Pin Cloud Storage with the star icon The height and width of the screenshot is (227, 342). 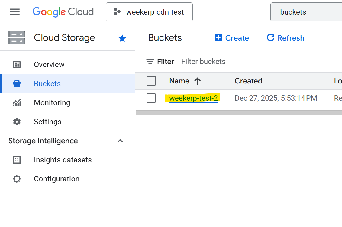pyautogui.click(x=122, y=38)
